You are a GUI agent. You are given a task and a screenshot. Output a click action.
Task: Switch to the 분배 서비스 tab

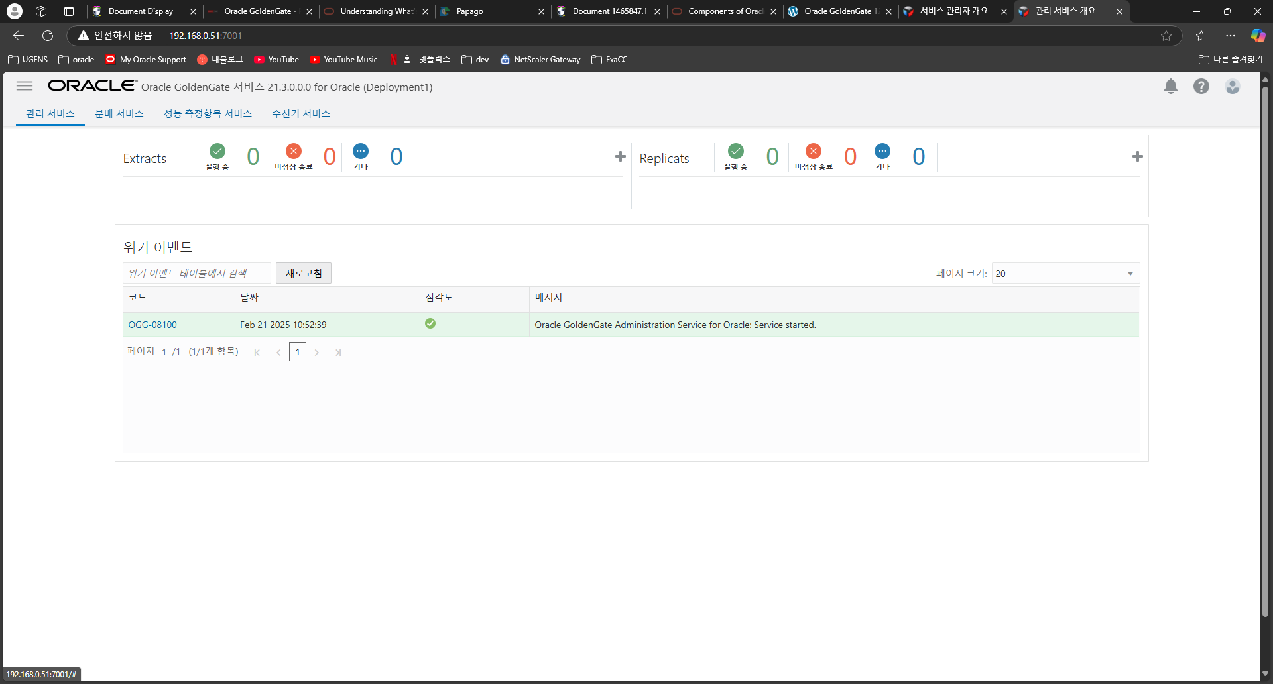pyautogui.click(x=119, y=113)
